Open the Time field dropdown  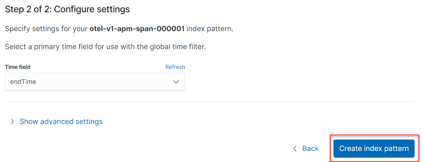95,82
